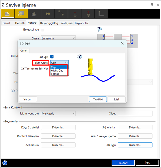The width and height of the screenshot is (161, 168).
Task: Open 3D Eğri Düzenle button
Action: [135, 145]
